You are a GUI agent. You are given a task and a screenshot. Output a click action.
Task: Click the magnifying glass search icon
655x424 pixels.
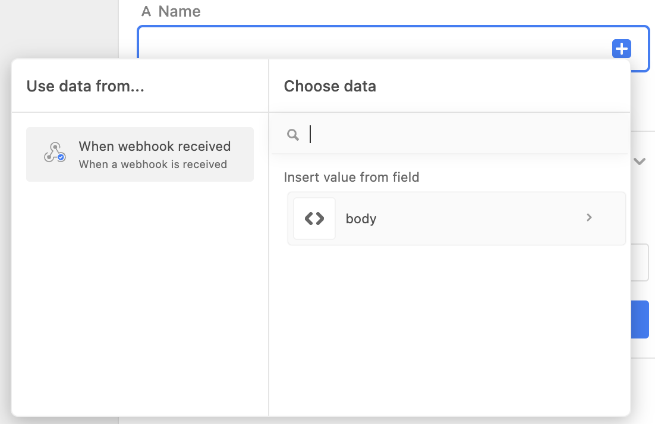point(293,135)
